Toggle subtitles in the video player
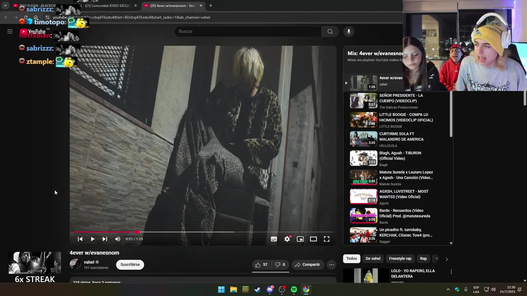The image size is (527, 296). (x=274, y=239)
